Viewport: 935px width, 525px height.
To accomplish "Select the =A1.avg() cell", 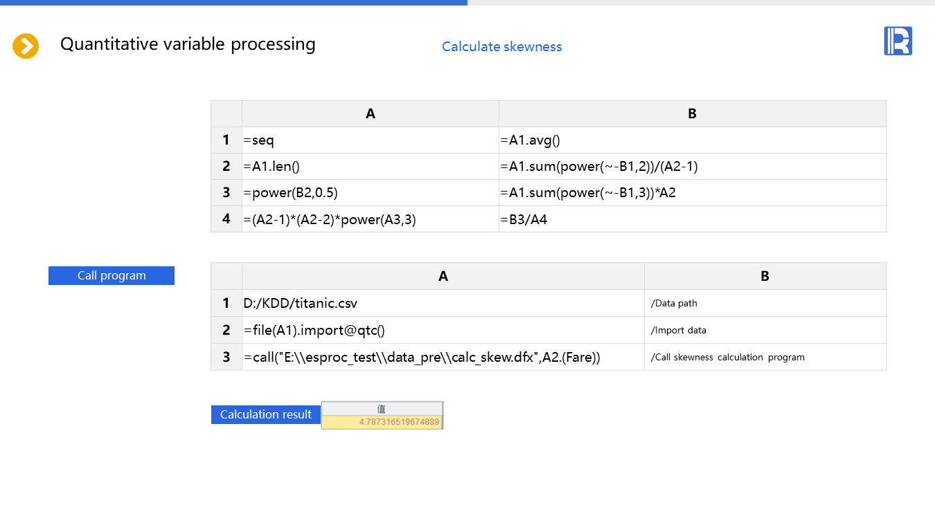I will (x=692, y=140).
